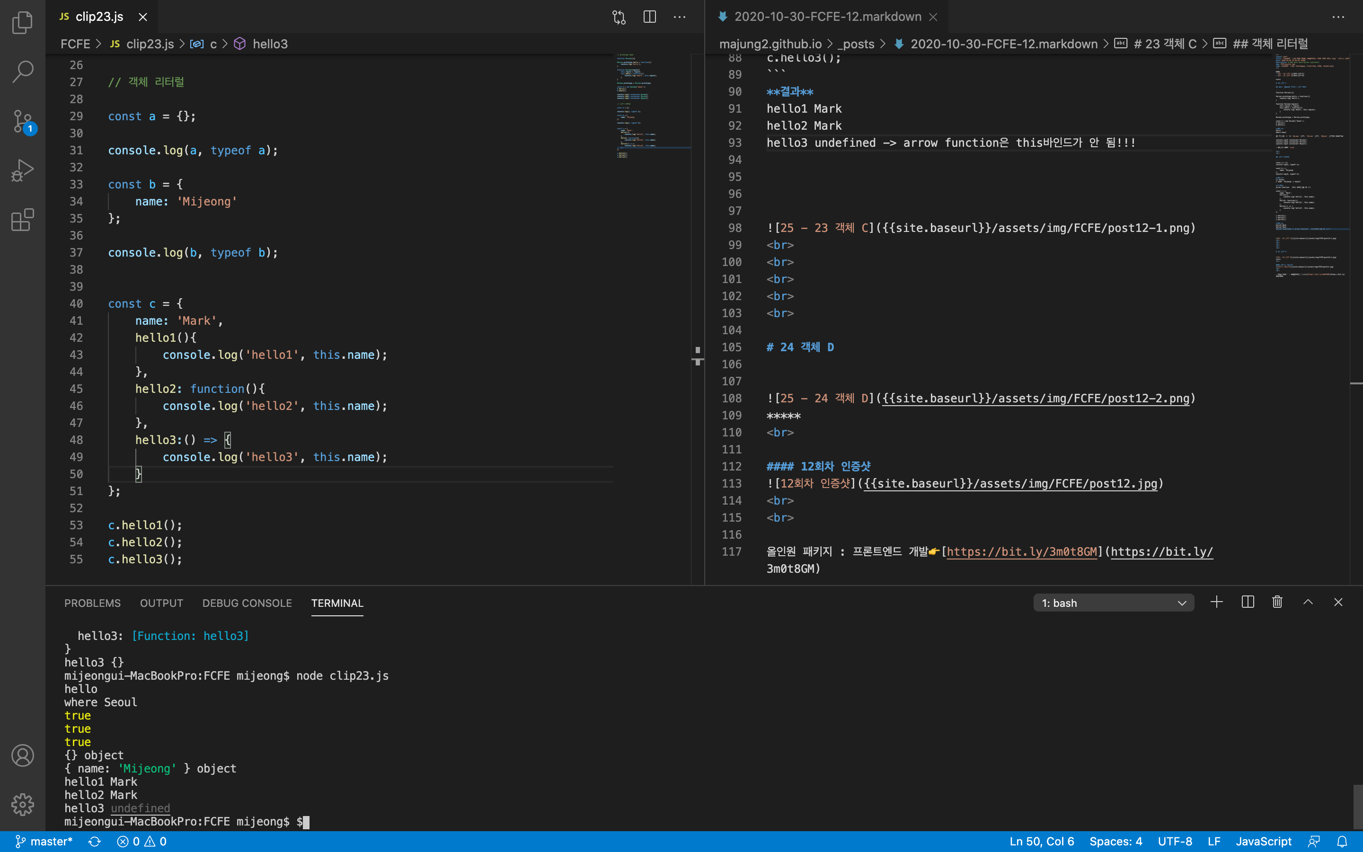
Task: Click the feedback icon in status bar
Action: pos(1314,841)
